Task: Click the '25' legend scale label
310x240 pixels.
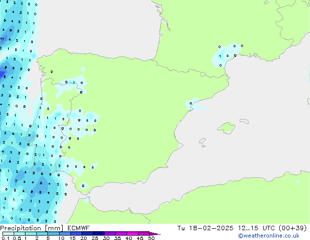Action: [95, 238]
